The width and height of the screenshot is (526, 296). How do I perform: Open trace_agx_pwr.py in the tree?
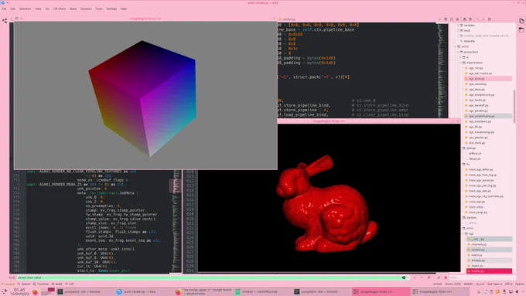pos(480,191)
